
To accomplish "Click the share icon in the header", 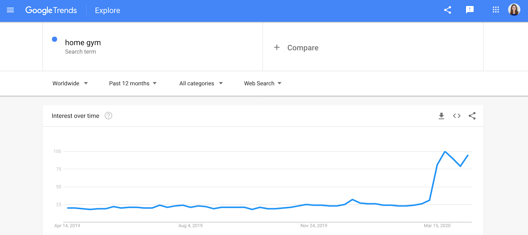I will pyautogui.click(x=447, y=10).
